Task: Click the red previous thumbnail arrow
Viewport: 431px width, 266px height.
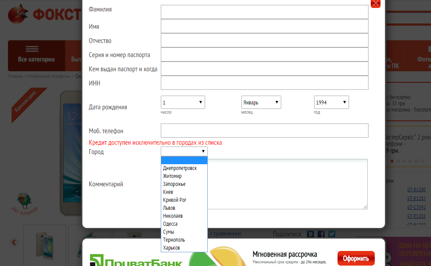Action: click(x=14, y=242)
